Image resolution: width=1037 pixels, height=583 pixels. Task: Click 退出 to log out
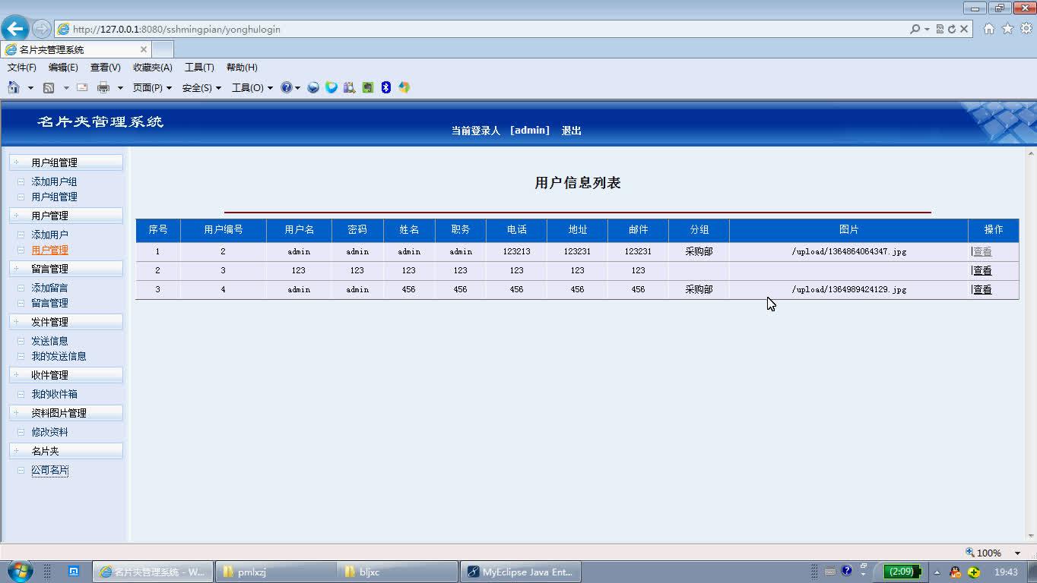coord(571,130)
